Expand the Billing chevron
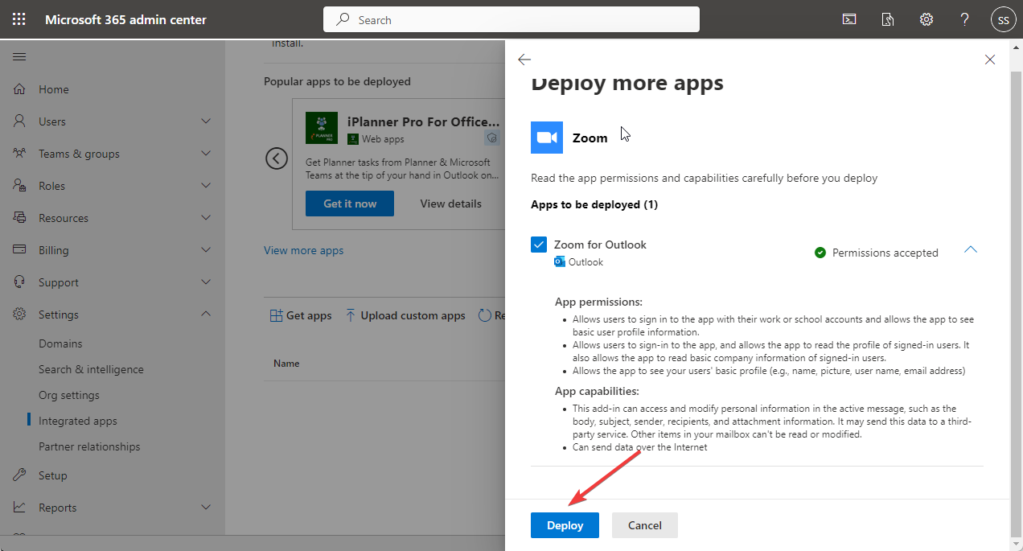Screen dimensions: 1023x551 coord(206,250)
